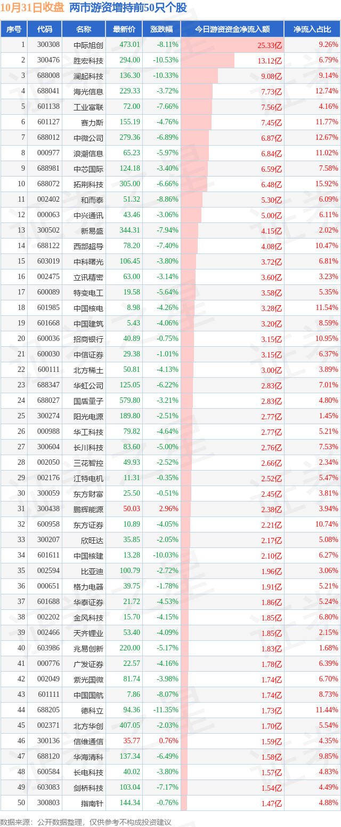Select stock name 北方稀土
The width and height of the screenshot is (341, 827).
pyautogui.click(x=88, y=370)
